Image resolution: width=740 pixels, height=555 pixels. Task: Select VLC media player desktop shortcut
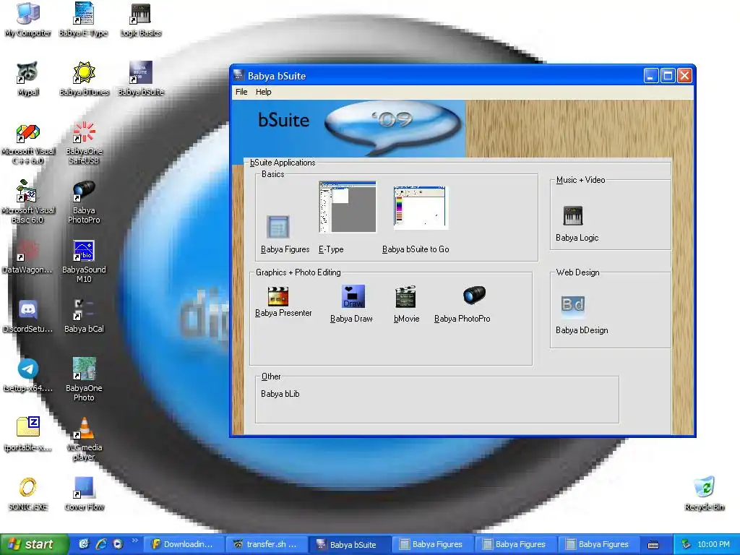pos(84,439)
